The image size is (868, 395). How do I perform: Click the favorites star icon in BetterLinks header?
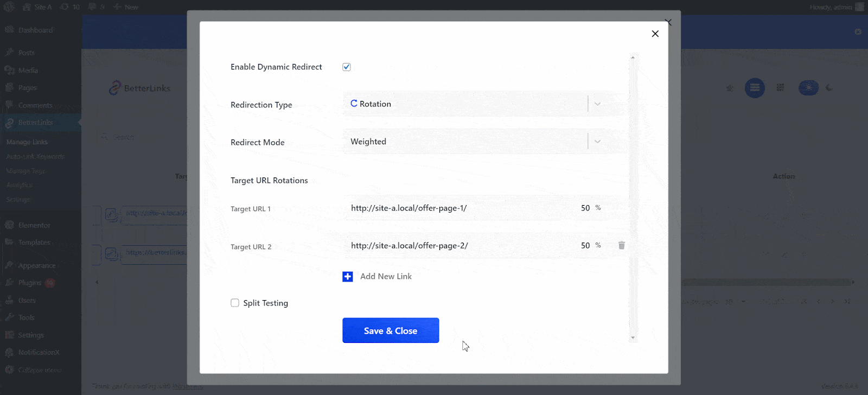tap(730, 88)
